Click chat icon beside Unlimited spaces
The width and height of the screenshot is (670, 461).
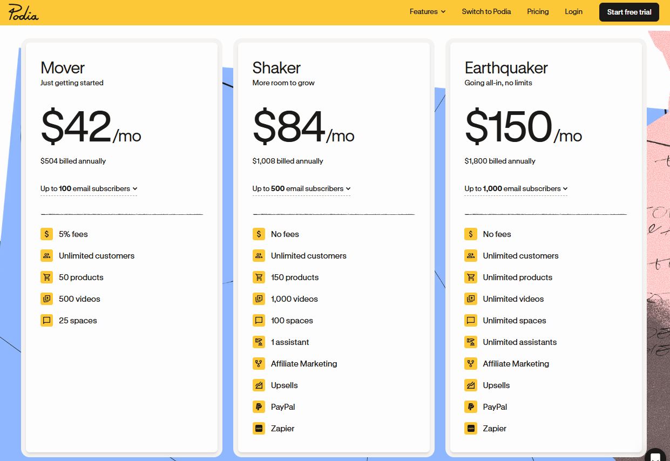point(471,321)
